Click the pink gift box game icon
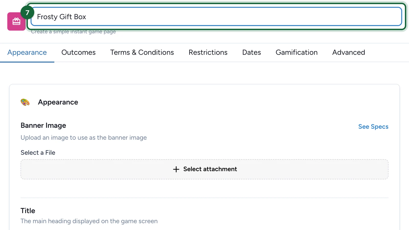 tap(16, 21)
